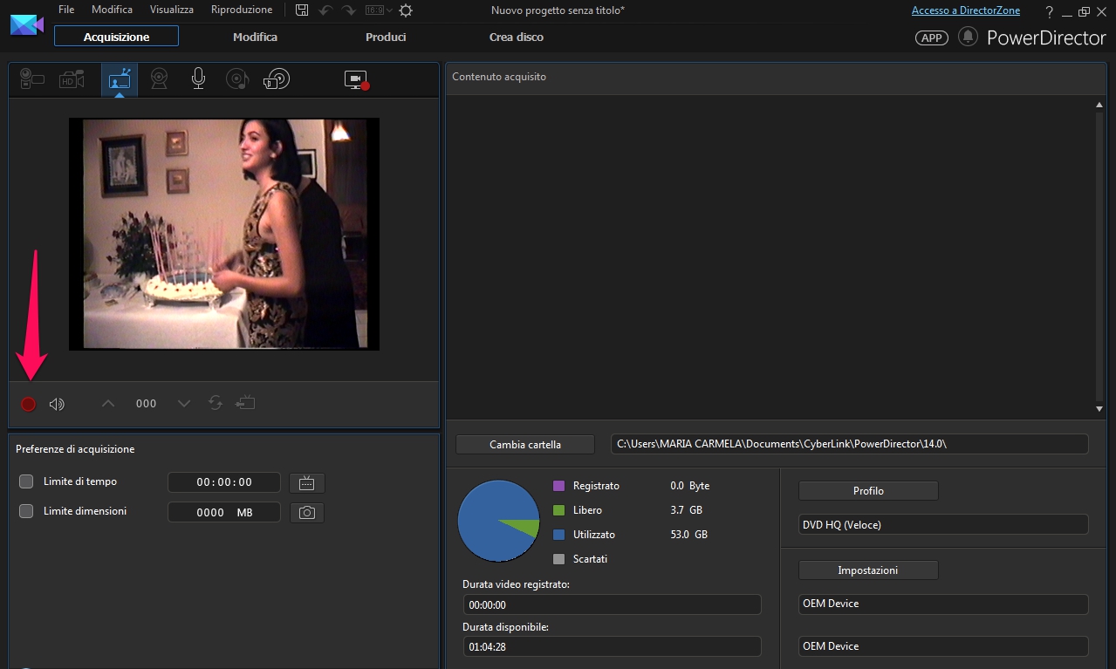The image size is (1116, 669).
Task: Open the Accesso a DirectorZone link
Action: 966,10
